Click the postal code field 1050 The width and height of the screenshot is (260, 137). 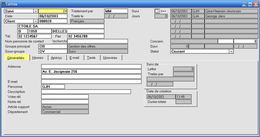pyautogui.click(x=40, y=31)
